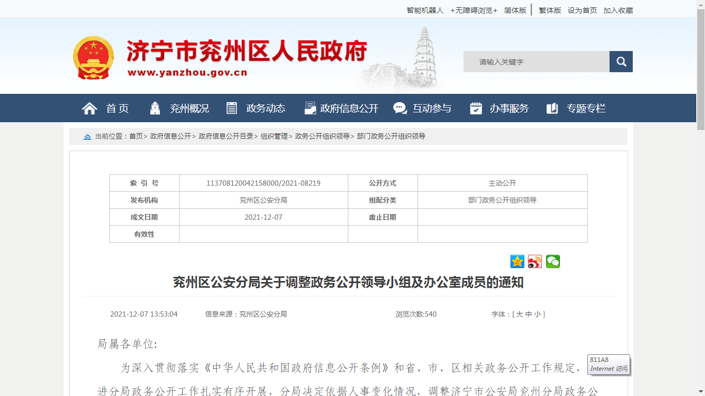705x396 pixels.
Task: Select large font size 大
Action: [x=519, y=314]
